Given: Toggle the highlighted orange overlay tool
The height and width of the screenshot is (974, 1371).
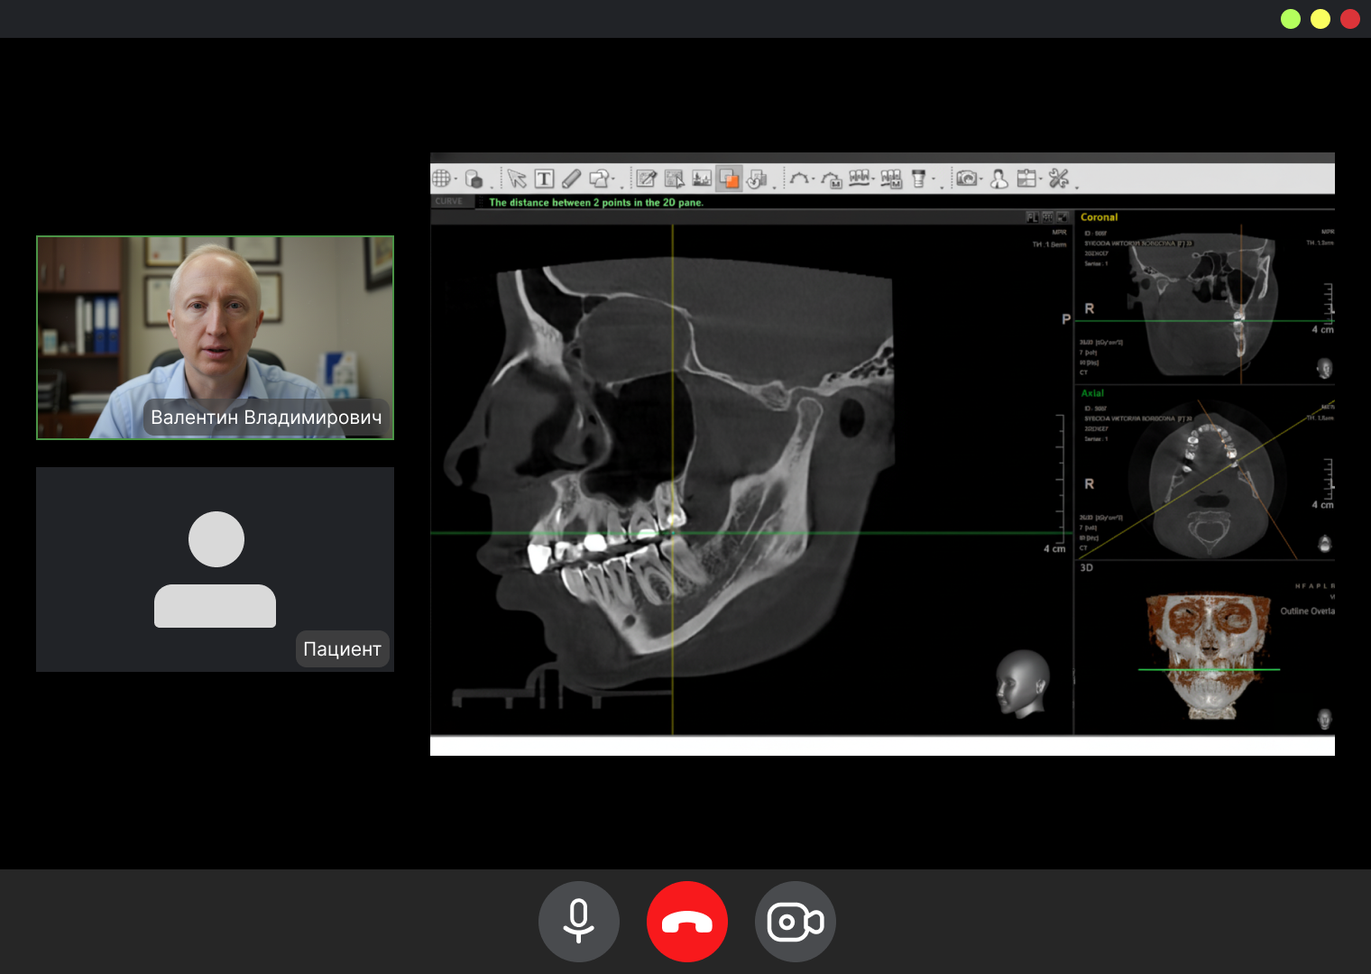Looking at the screenshot, I should coord(729,179).
